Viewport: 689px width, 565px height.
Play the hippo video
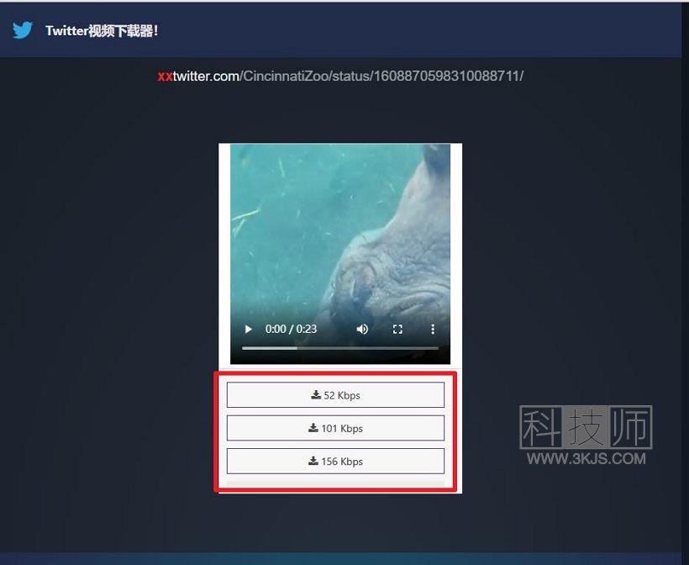(248, 329)
